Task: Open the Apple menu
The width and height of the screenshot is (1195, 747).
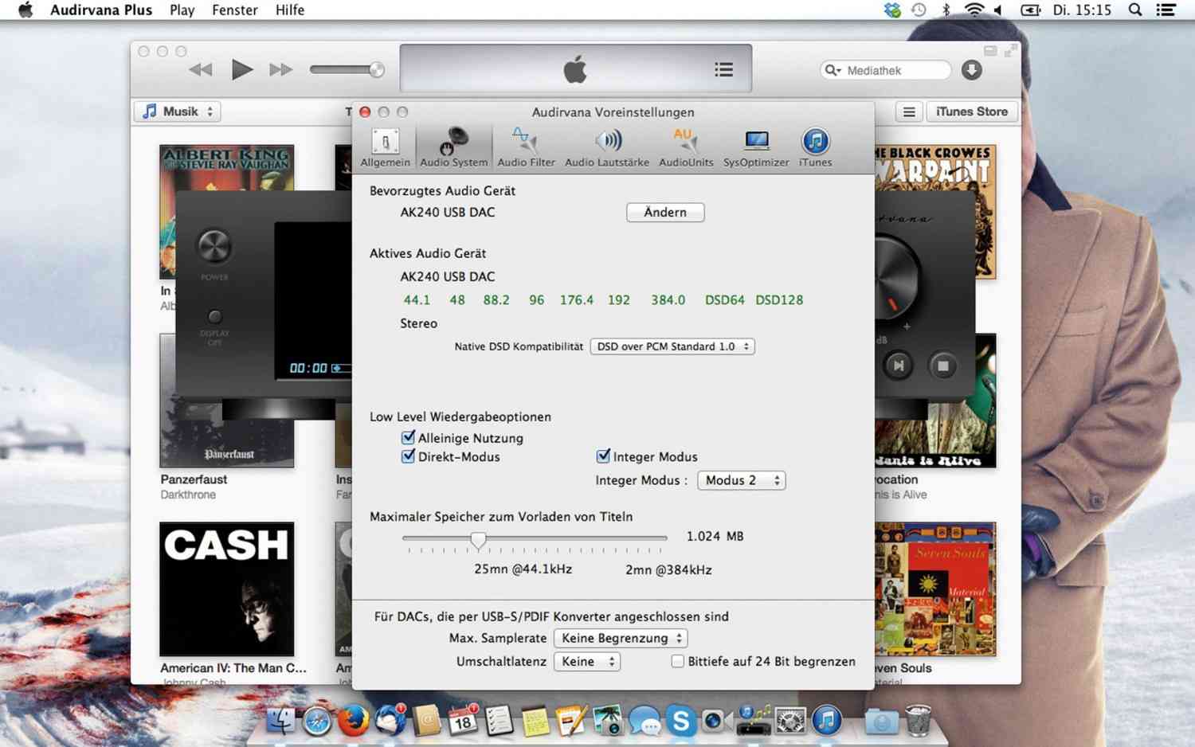Action: [25, 10]
